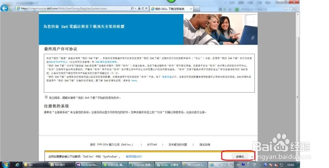Open the wireless network tray icon
This screenshot has width=329, height=168.
[x=255, y=165]
